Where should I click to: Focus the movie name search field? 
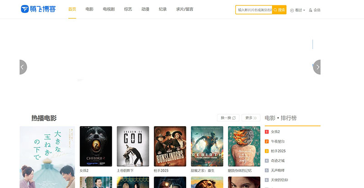(x=254, y=10)
